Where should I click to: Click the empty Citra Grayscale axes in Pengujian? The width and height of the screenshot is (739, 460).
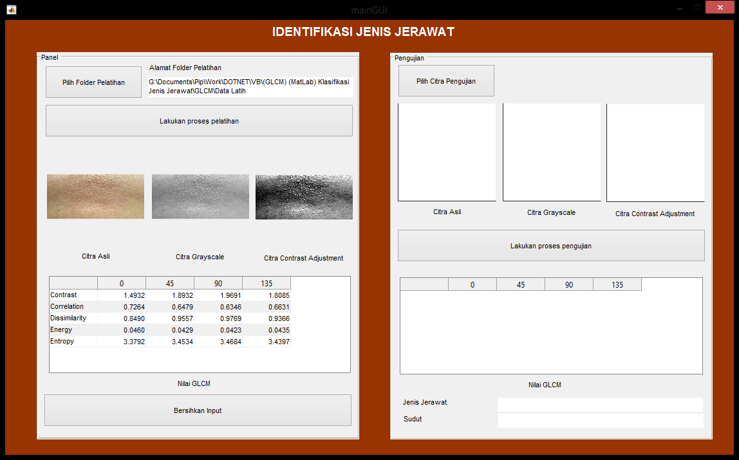point(551,152)
